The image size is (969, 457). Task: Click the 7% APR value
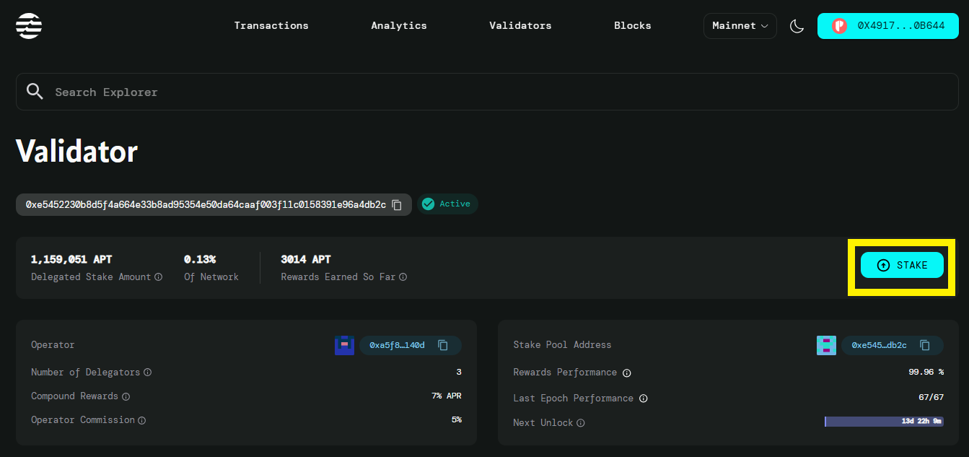[x=447, y=396]
